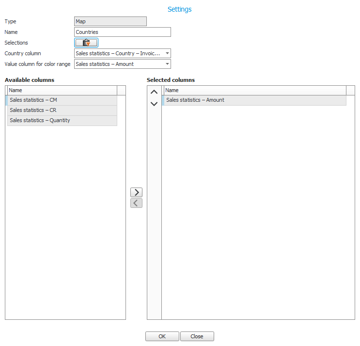Screen dimensions: 360x346
Task: Click the Type field showing Map
Action: pyautogui.click(x=110, y=21)
